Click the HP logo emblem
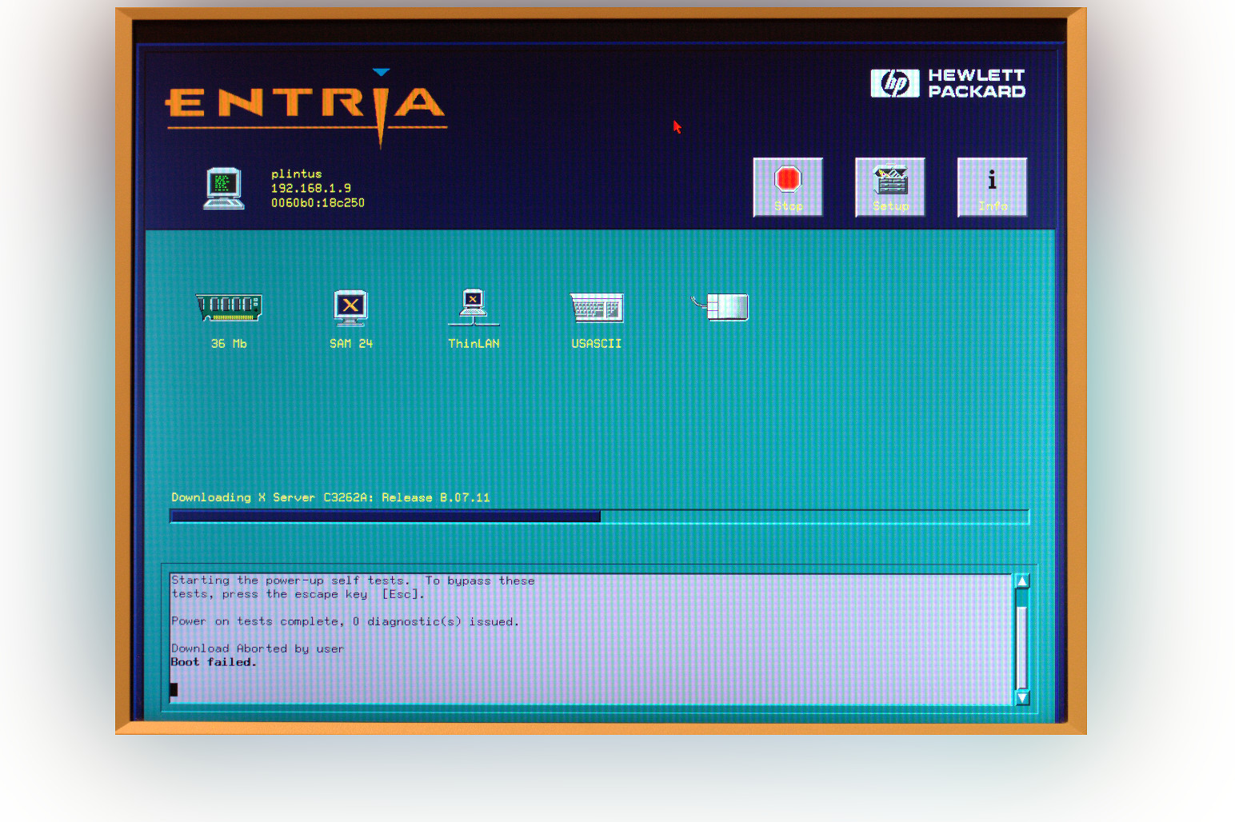Screen dimensions: 1235x822 [x=894, y=83]
